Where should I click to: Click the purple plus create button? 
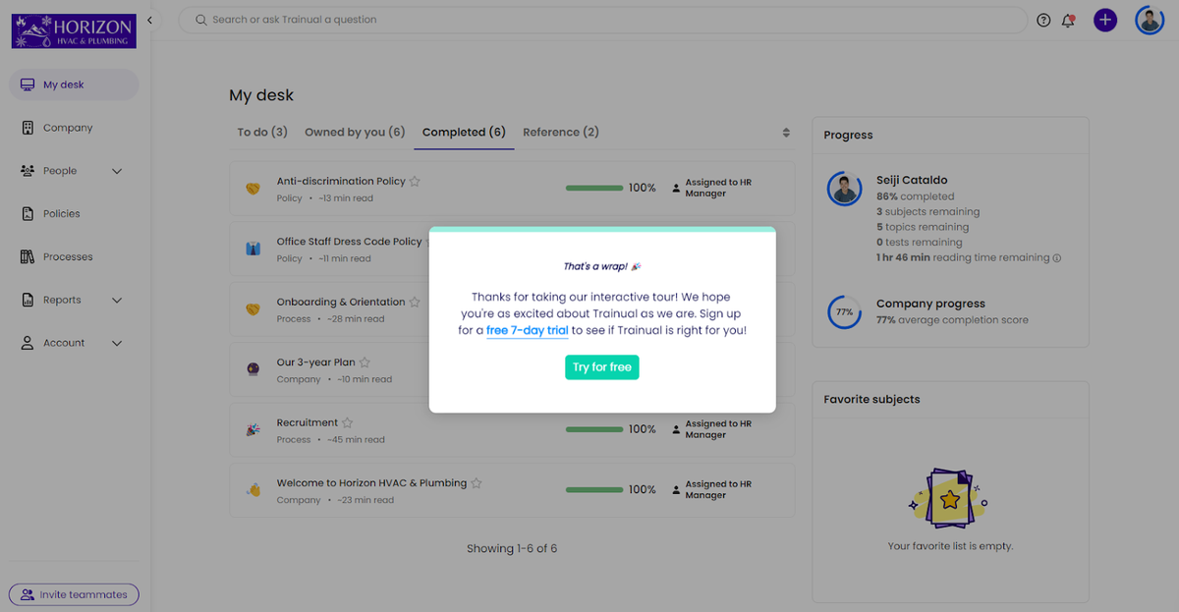pyautogui.click(x=1105, y=20)
